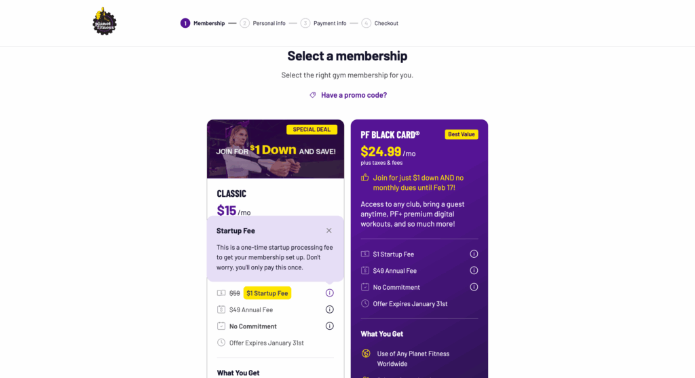
Task: Click the thumbs-up icon on Black Card
Action: point(364,177)
